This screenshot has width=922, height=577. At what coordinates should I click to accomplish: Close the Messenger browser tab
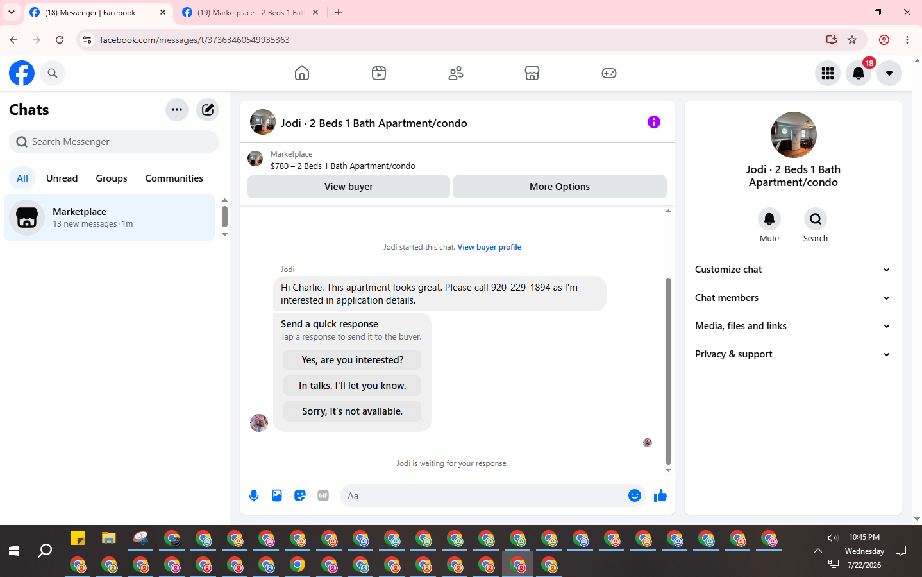(163, 13)
